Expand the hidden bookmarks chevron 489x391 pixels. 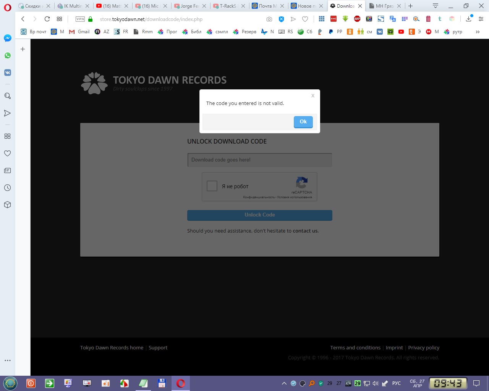[x=478, y=32]
